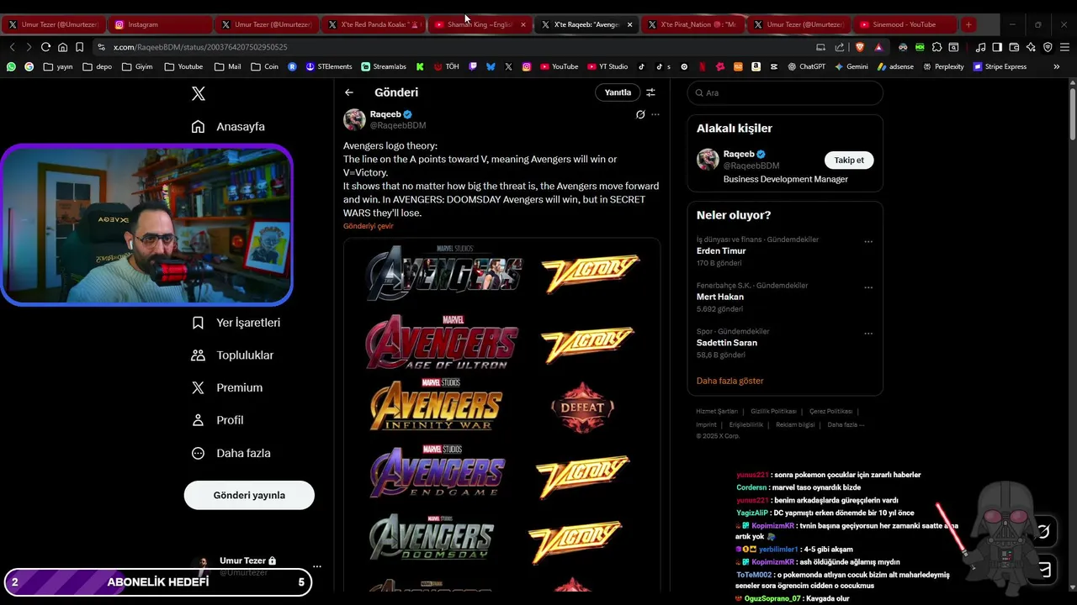1077x605 pixels.
Task: Open the browser hamburger menu
Action: coord(1064,47)
